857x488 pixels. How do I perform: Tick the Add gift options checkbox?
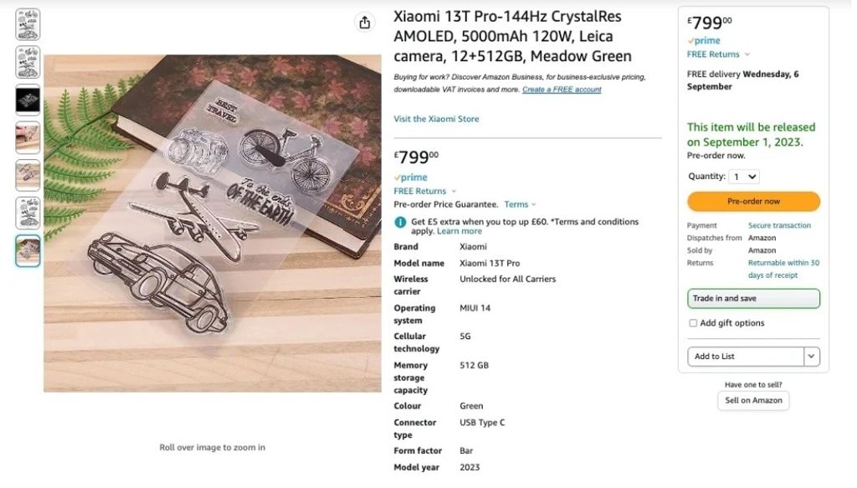pyautogui.click(x=693, y=323)
